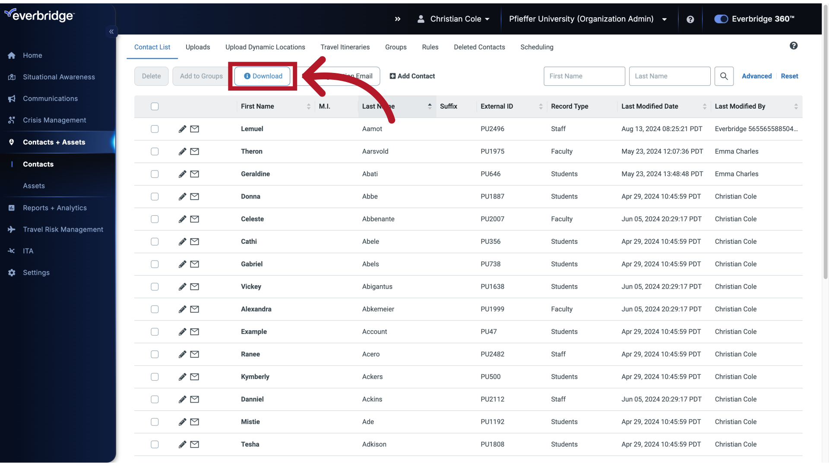829x466 pixels.
Task: Click inside the First Name field
Action: [584, 76]
